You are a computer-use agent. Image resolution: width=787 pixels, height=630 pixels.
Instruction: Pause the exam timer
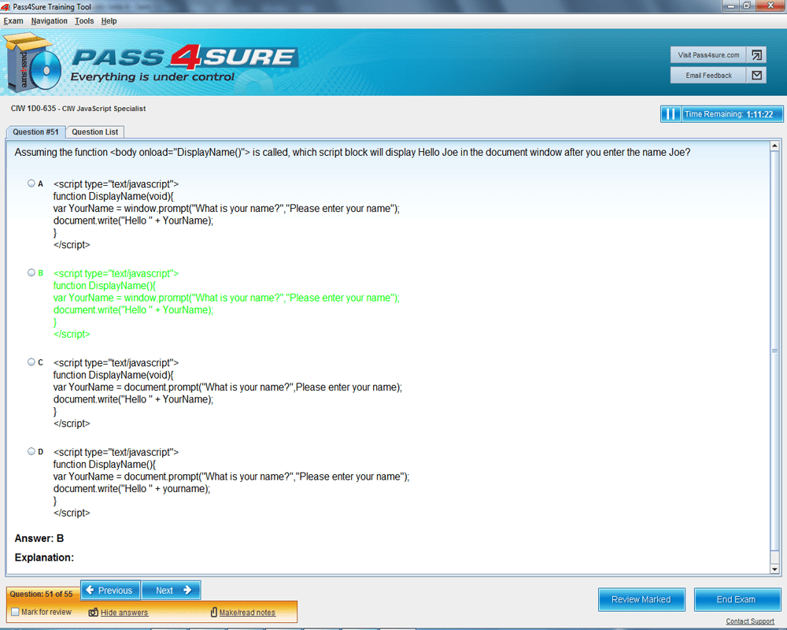click(x=671, y=114)
